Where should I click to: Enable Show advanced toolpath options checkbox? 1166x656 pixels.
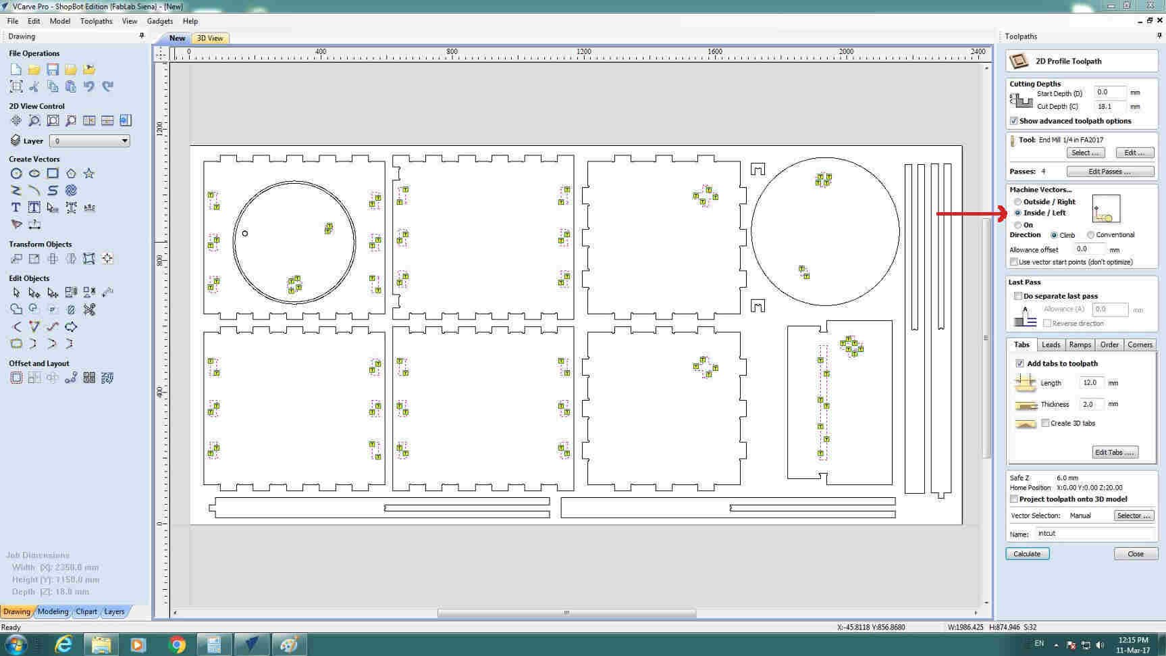click(1014, 121)
